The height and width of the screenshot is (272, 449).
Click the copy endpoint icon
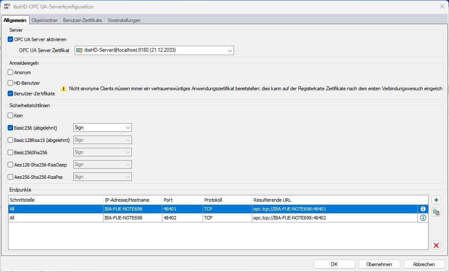pyautogui.click(x=436, y=212)
